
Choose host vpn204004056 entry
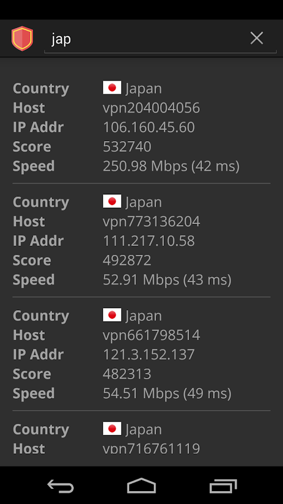point(152,108)
